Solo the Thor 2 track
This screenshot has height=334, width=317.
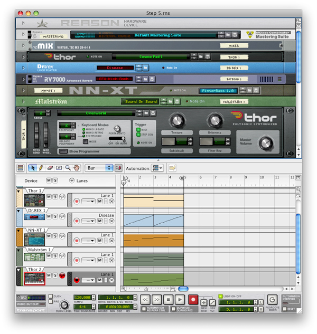[x=55, y=275]
